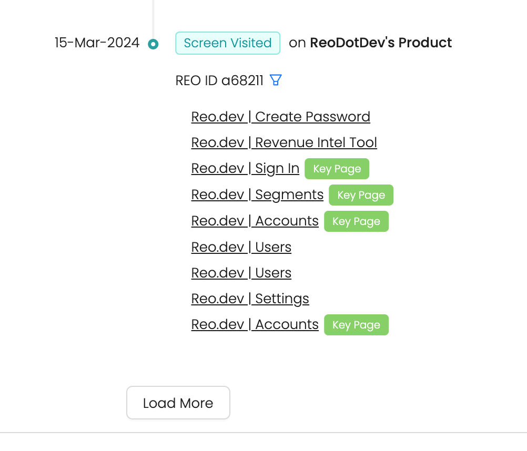The height and width of the screenshot is (451, 527).
Task: Click the Key Page badge beside first Accounts link
Action: pyautogui.click(x=356, y=221)
